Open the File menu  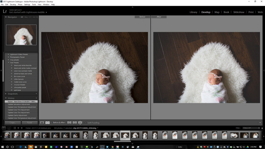2,5
